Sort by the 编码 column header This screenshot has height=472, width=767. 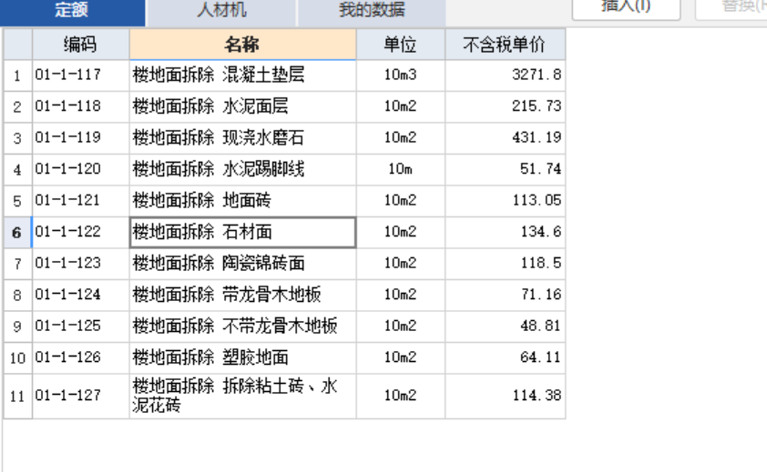(x=81, y=45)
